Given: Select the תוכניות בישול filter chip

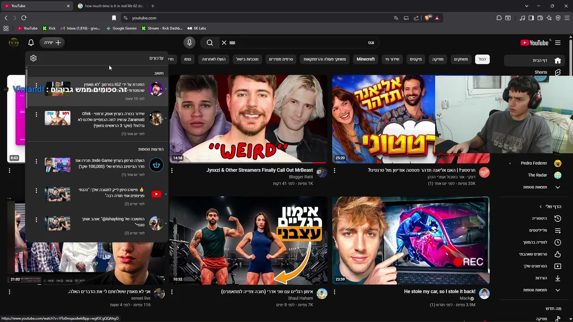Looking at the screenshot, I should point(247,59).
